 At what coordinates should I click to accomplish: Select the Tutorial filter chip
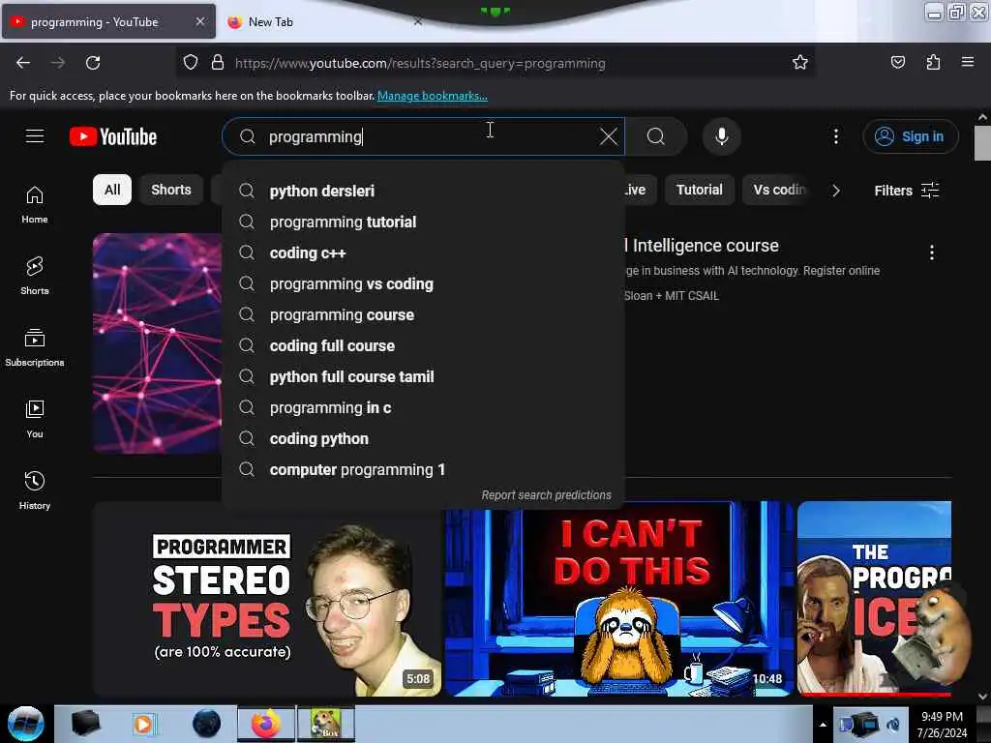tap(699, 191)
